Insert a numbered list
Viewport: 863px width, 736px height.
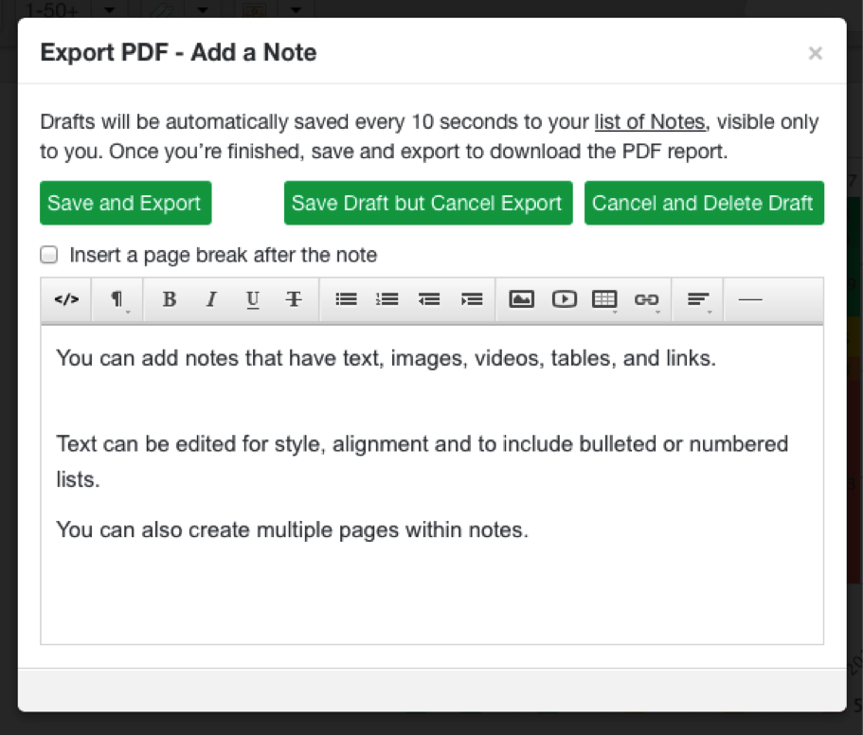coord(387,299)
